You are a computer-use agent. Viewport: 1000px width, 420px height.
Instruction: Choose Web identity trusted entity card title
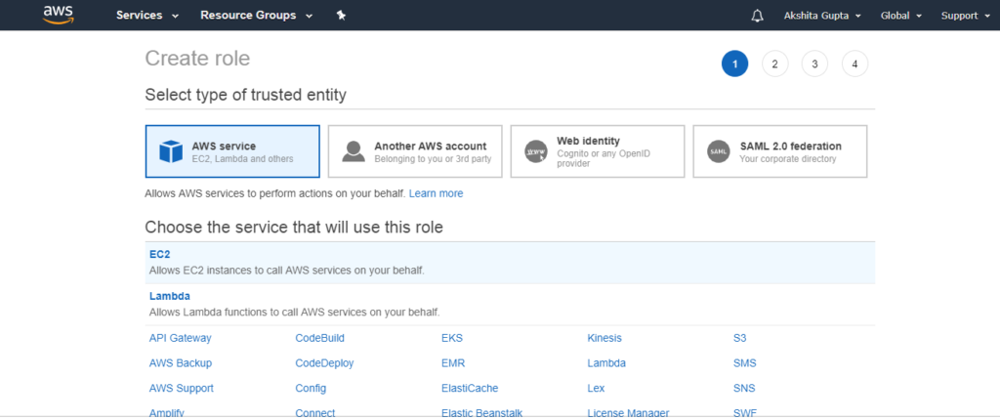[588, 141]
